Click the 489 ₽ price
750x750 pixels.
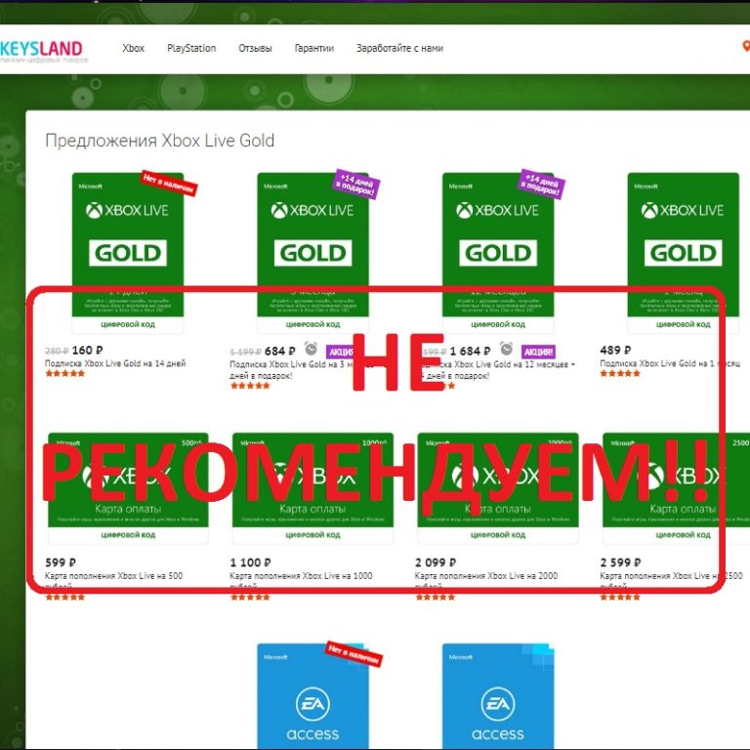615,351
